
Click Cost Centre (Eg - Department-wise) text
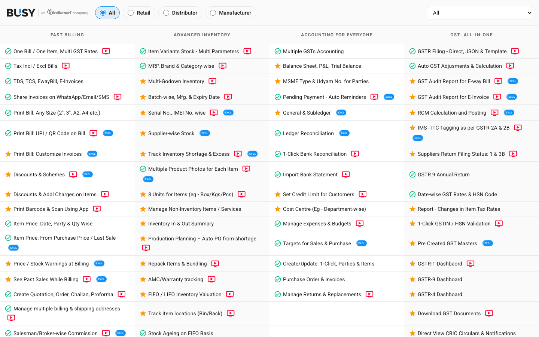pyautogui.click(x=325, y=209)
